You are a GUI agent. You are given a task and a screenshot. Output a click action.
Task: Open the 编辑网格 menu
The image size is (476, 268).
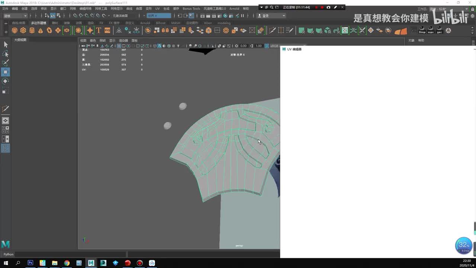point(85,9)
